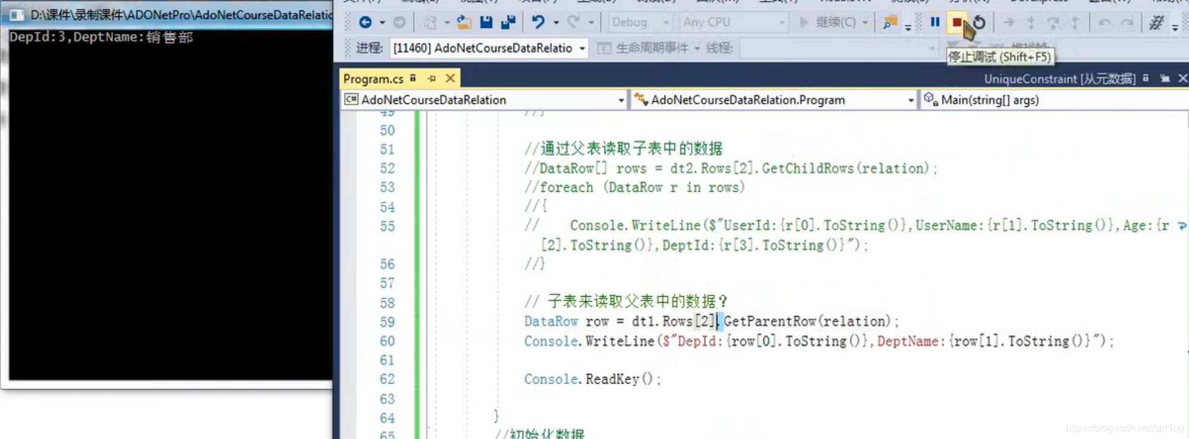The image size is (1189, 439).
Task: Click the pin icon on the UniqueConstraint tab
Action: click(1165, 78)
